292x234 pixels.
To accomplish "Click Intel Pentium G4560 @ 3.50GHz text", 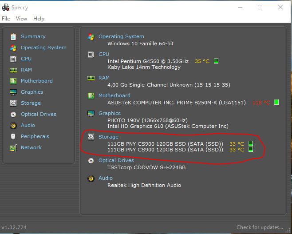I will pos(148,61).
